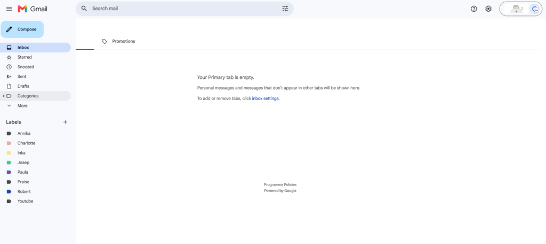Create new label with plus icon
This screenshot has height=244, width=546.
pyautogui.click(x=65, y=122)
